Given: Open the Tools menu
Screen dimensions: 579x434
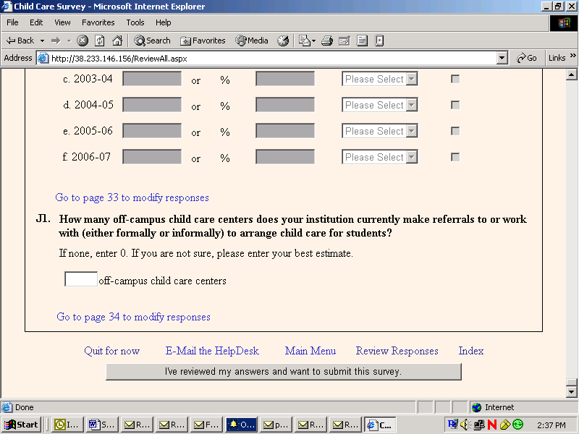Looking at the screenshot, I should click(135, 22).
